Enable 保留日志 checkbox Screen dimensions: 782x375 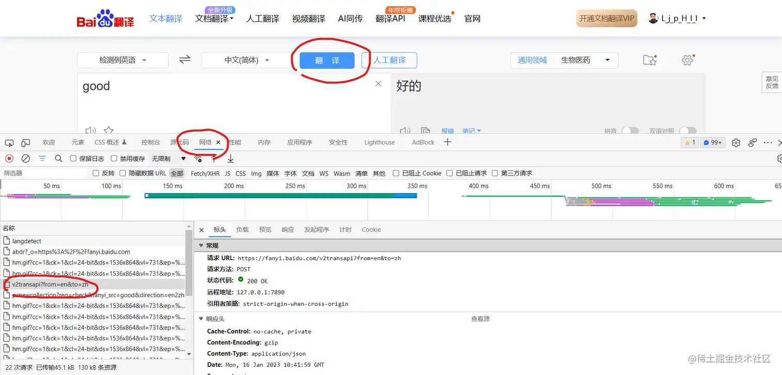73,159
